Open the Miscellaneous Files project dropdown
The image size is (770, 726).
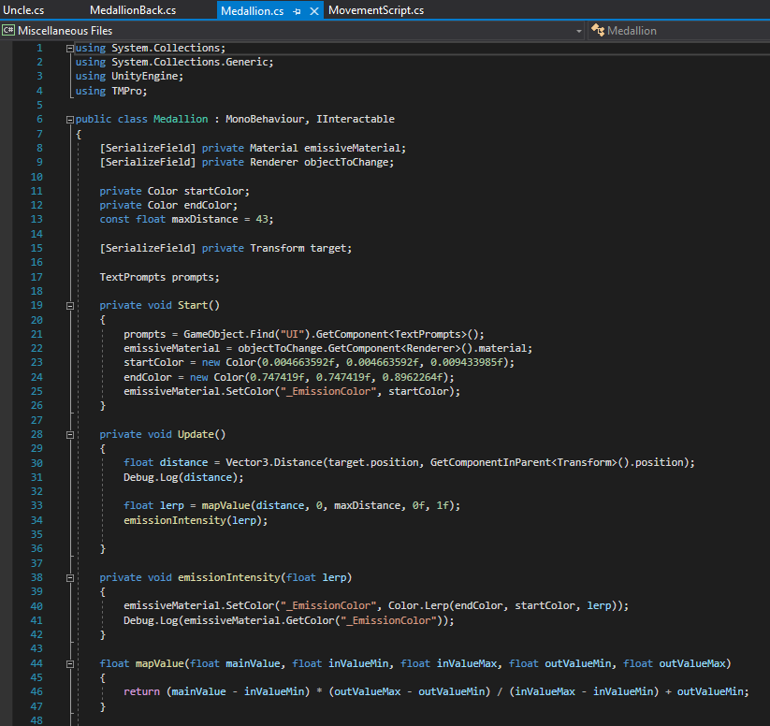[577, 31]
